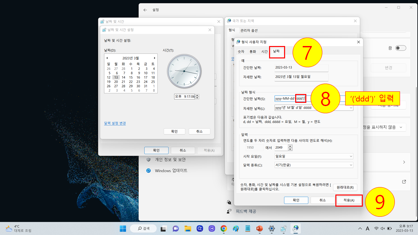Click the back arrow in the Settings window
Screen dimensions: 418x235
pos(145,10)
